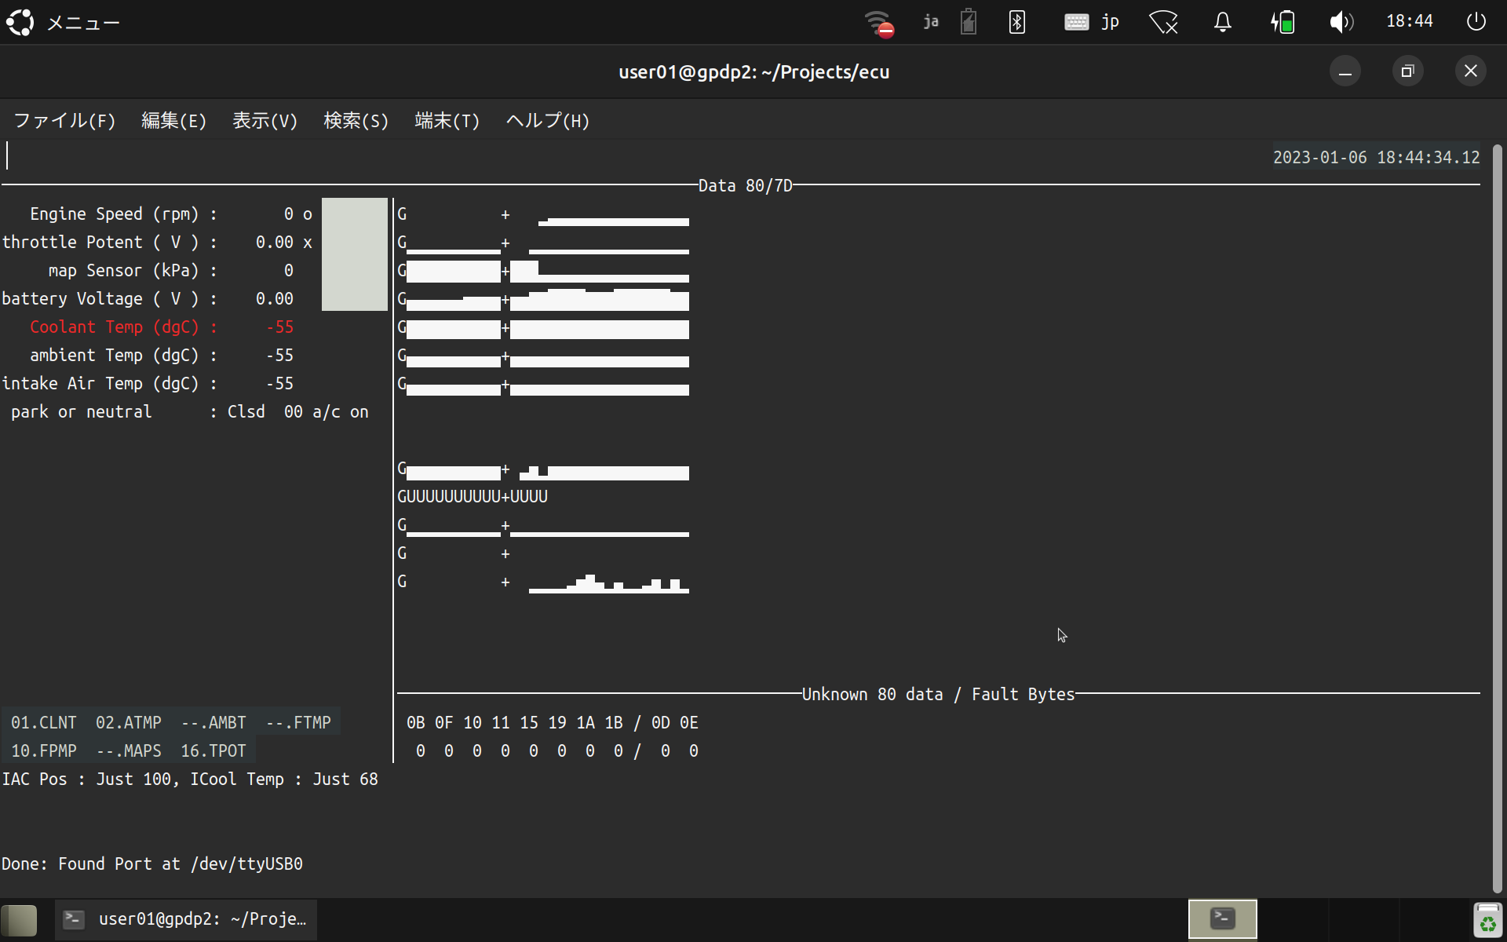Open the 表示(V) menu
This screenshot has width=1507, height=942.
pyautogui.click(x=265, y=121)
